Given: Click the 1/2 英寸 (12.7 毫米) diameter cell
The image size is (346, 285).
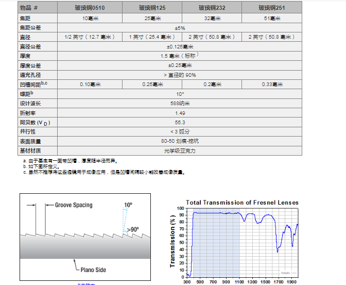Looking at the screenshot, I should 88,37.
